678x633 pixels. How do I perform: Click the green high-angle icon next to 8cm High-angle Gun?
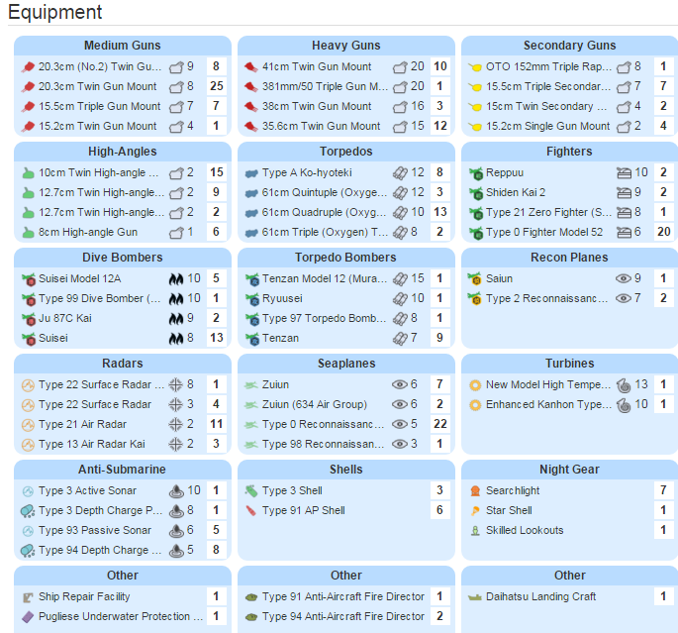(28, 233)
